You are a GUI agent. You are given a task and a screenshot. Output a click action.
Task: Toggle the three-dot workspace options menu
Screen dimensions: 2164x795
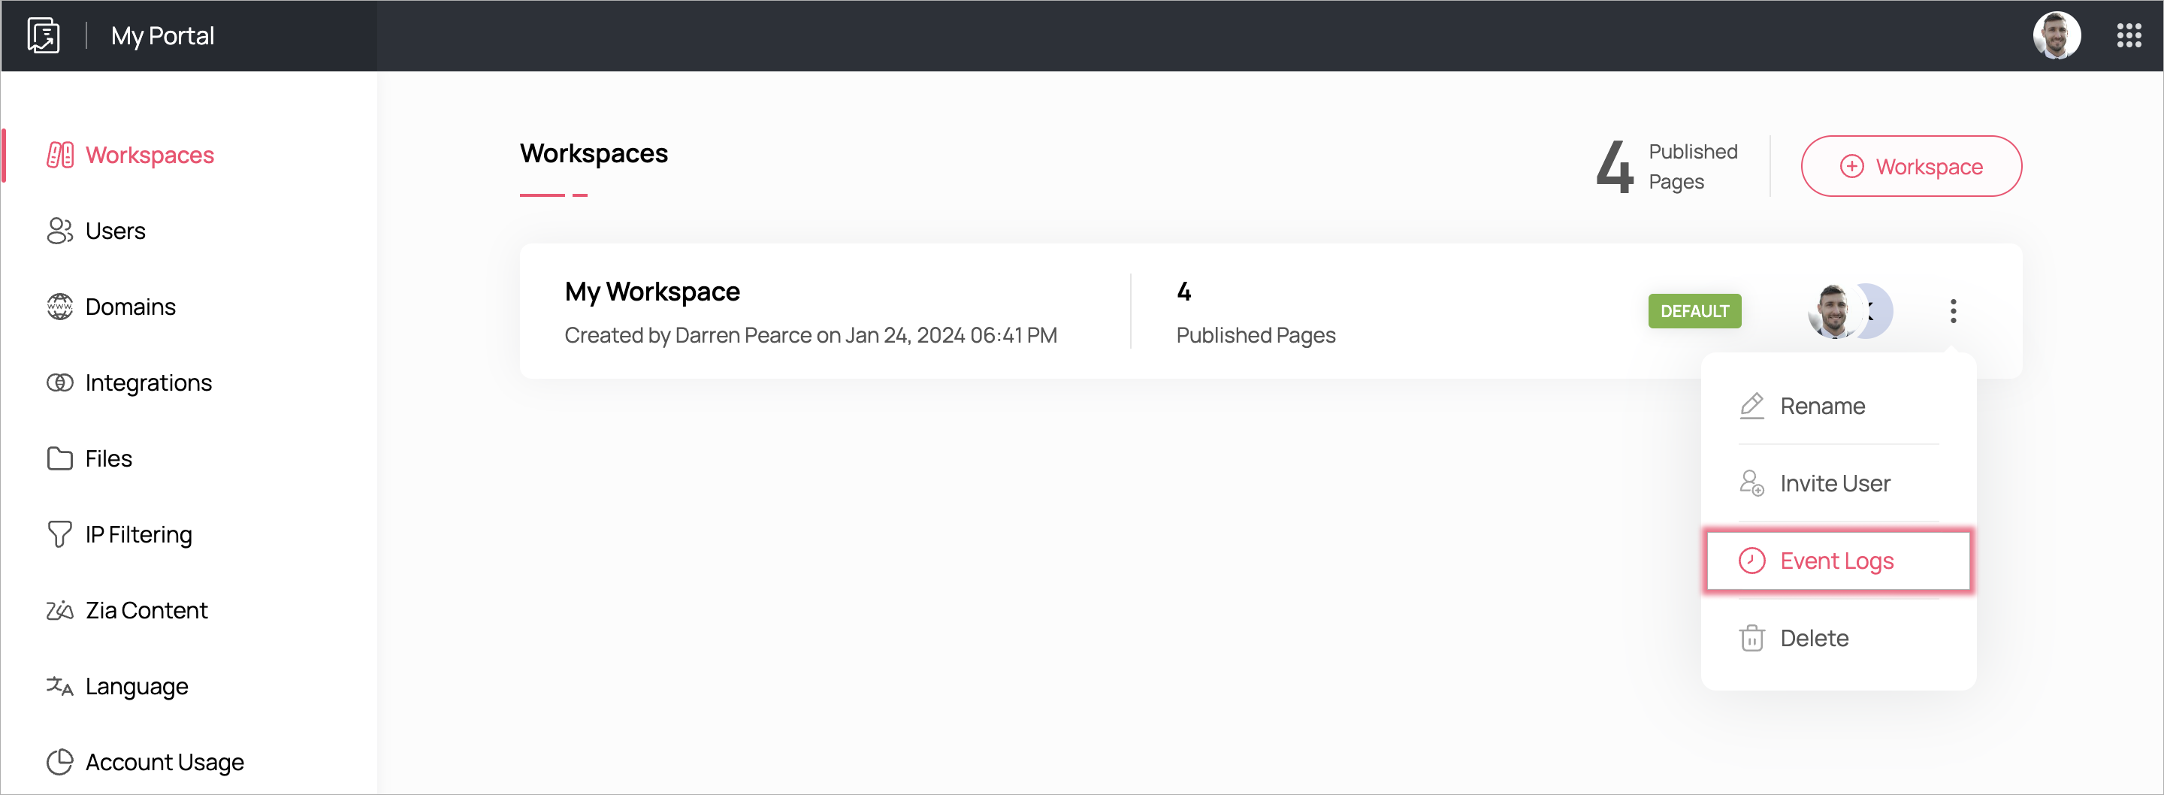(1952, 311)
